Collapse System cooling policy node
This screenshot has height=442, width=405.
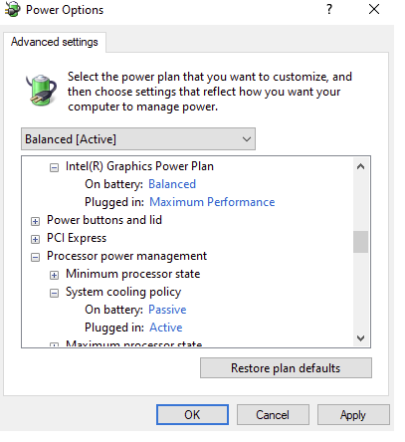54,293
